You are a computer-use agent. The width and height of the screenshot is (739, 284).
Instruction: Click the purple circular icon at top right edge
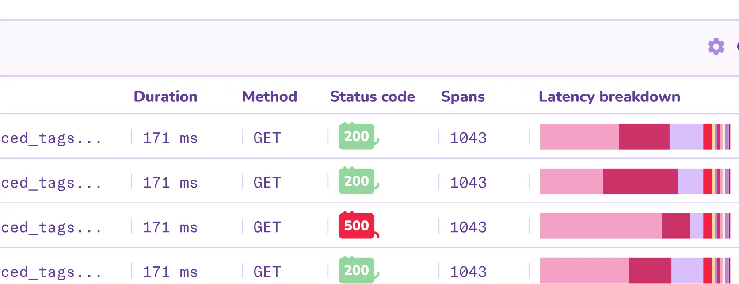click(x=737, y=46)
